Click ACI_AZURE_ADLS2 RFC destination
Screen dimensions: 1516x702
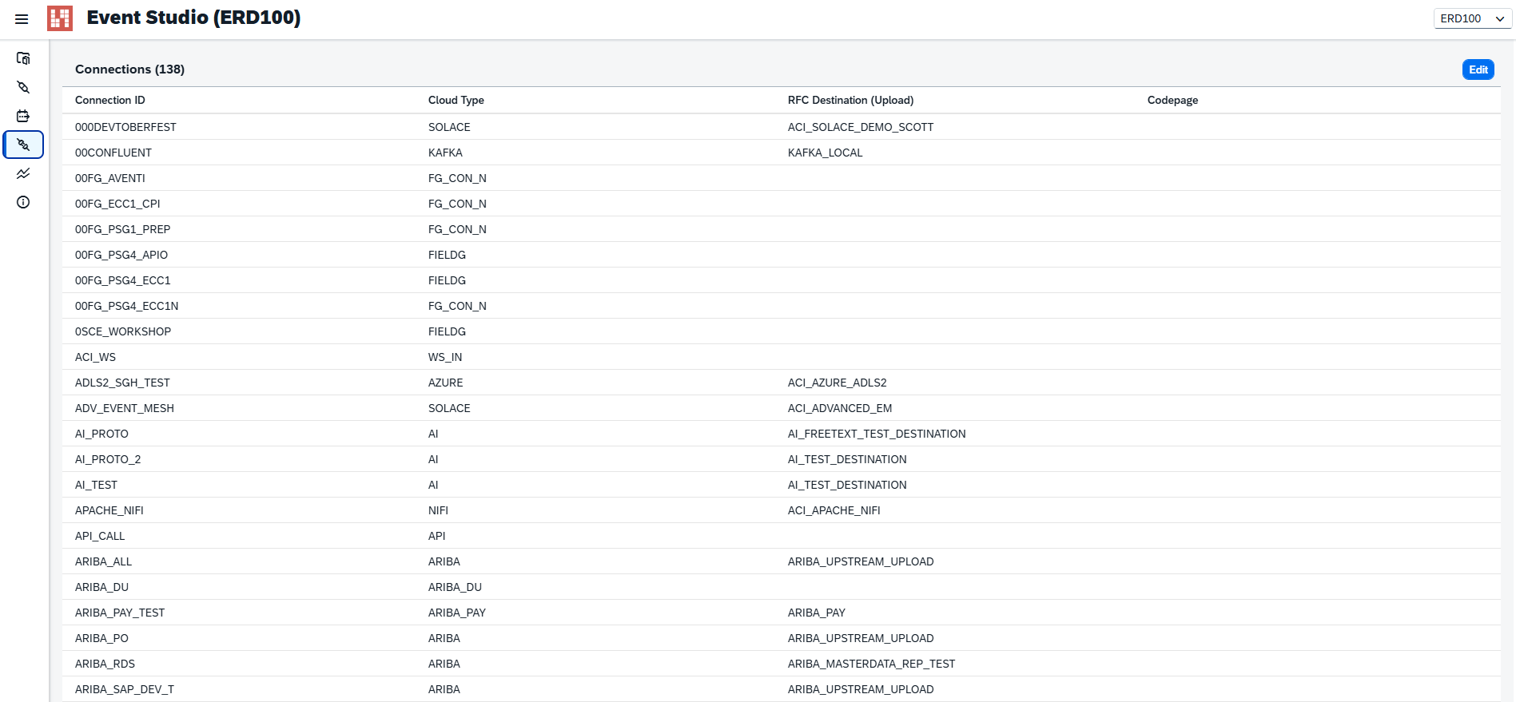click(838, 383)
